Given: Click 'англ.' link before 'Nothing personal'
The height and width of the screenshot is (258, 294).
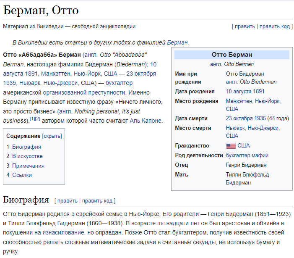Looking at the screenshot, I should pyautogui.click(x=66, y=111).
